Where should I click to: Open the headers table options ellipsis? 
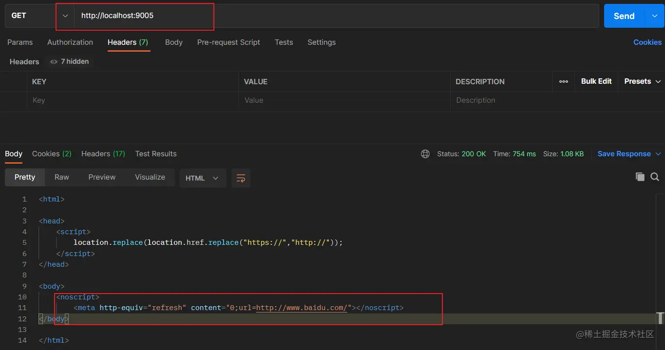tap(564, 81)
